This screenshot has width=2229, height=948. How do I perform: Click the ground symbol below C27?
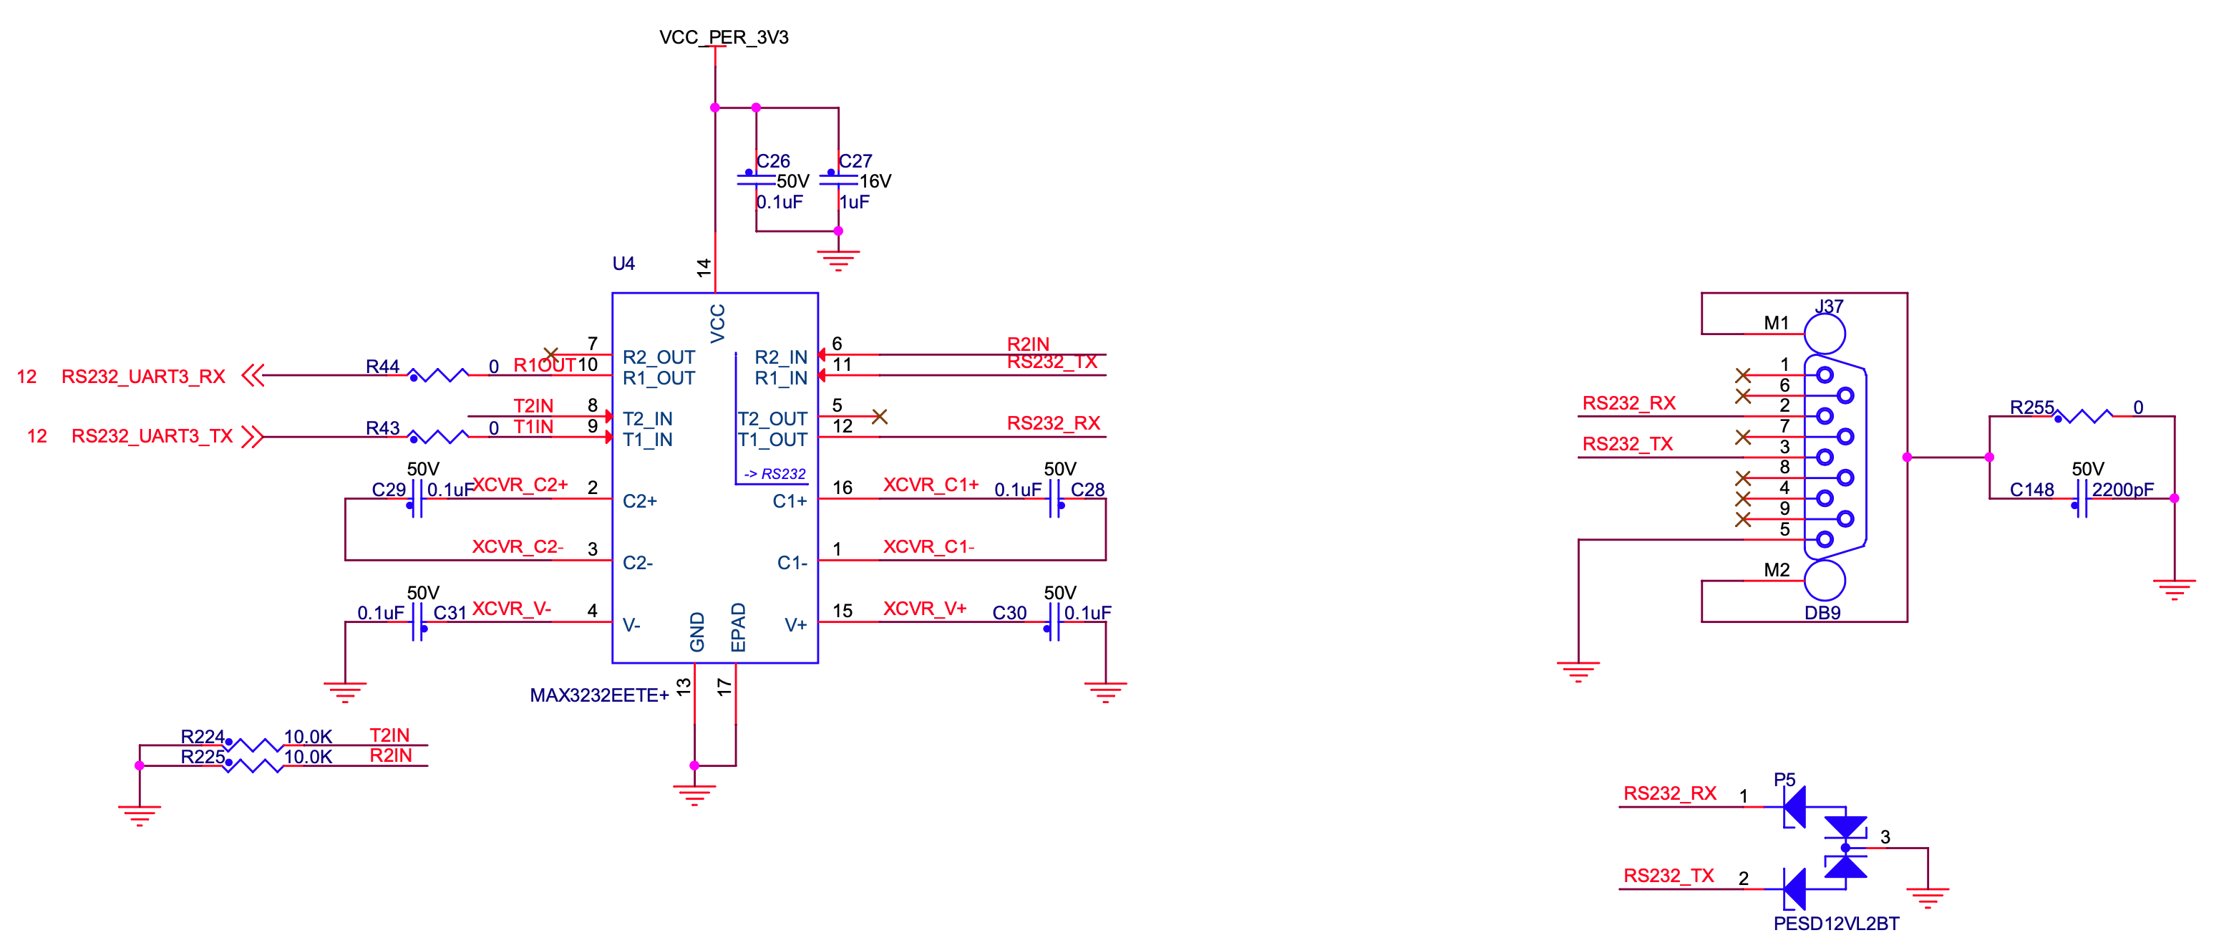(x=837, y=261)
